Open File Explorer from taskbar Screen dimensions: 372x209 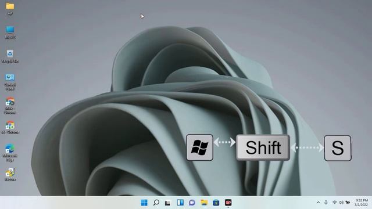click(204, 203)
